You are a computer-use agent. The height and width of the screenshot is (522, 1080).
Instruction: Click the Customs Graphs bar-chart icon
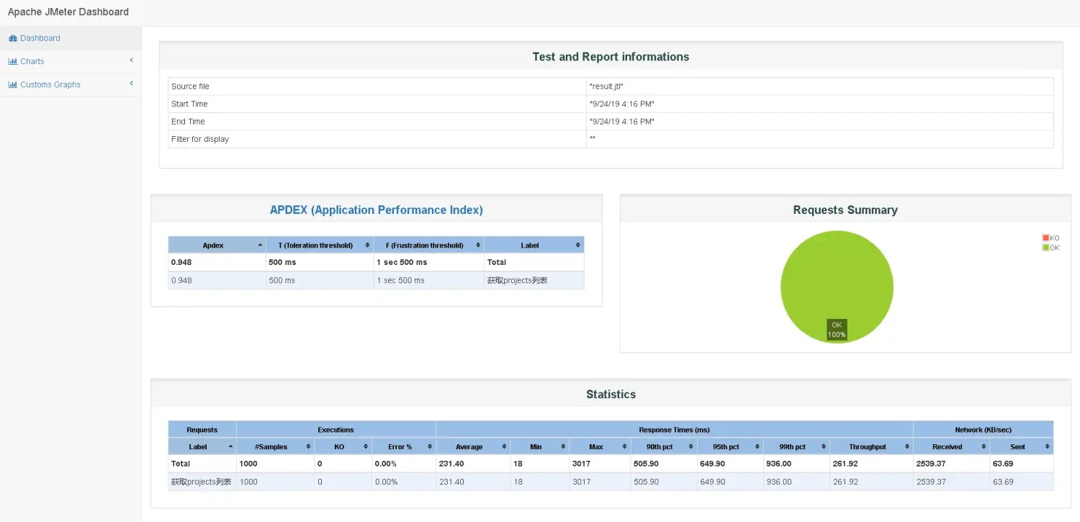click(x=13, y=84)
